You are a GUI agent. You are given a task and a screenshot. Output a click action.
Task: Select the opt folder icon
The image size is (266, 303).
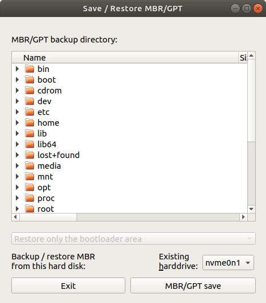[29, 187]
